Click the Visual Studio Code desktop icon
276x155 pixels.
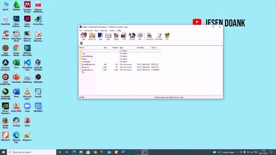point(27,65)
